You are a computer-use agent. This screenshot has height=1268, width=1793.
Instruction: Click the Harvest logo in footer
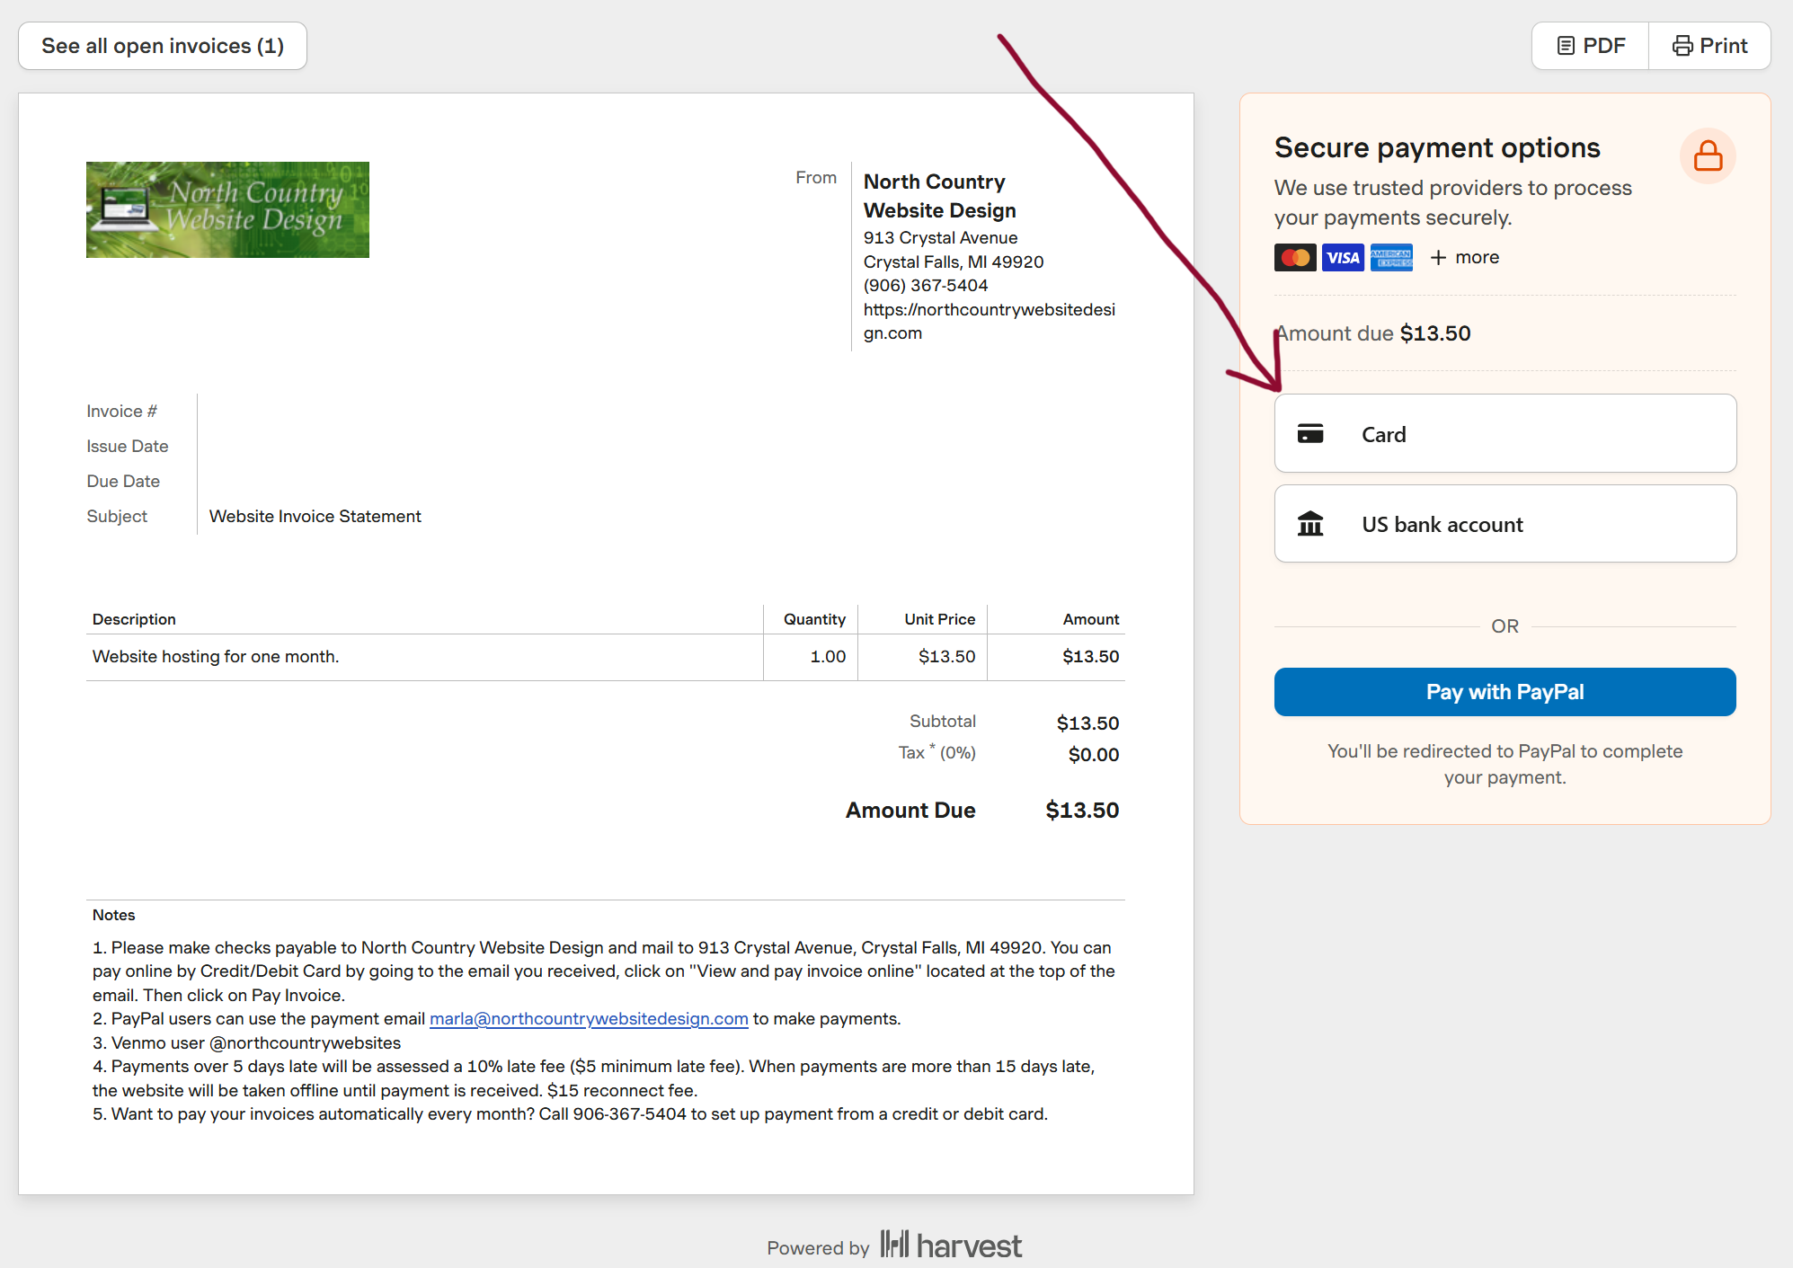951,1246
